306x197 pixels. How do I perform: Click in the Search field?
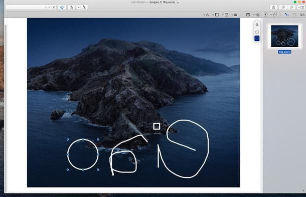pos(31,7)
